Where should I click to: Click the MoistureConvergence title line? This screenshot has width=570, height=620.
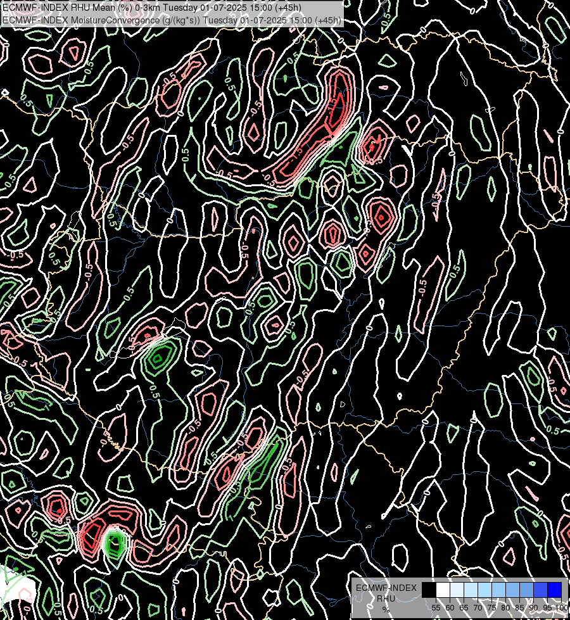(172, 20)
